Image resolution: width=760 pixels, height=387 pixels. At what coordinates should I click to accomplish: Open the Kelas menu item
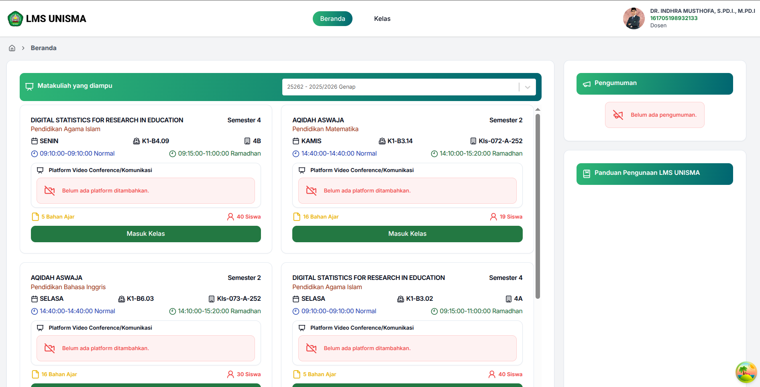pos(382,19)
